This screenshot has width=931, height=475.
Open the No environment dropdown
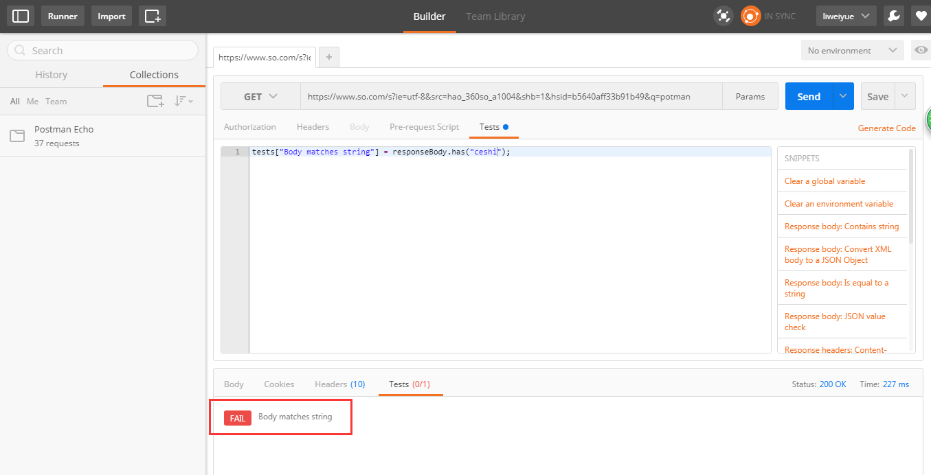tap(852, 50)
